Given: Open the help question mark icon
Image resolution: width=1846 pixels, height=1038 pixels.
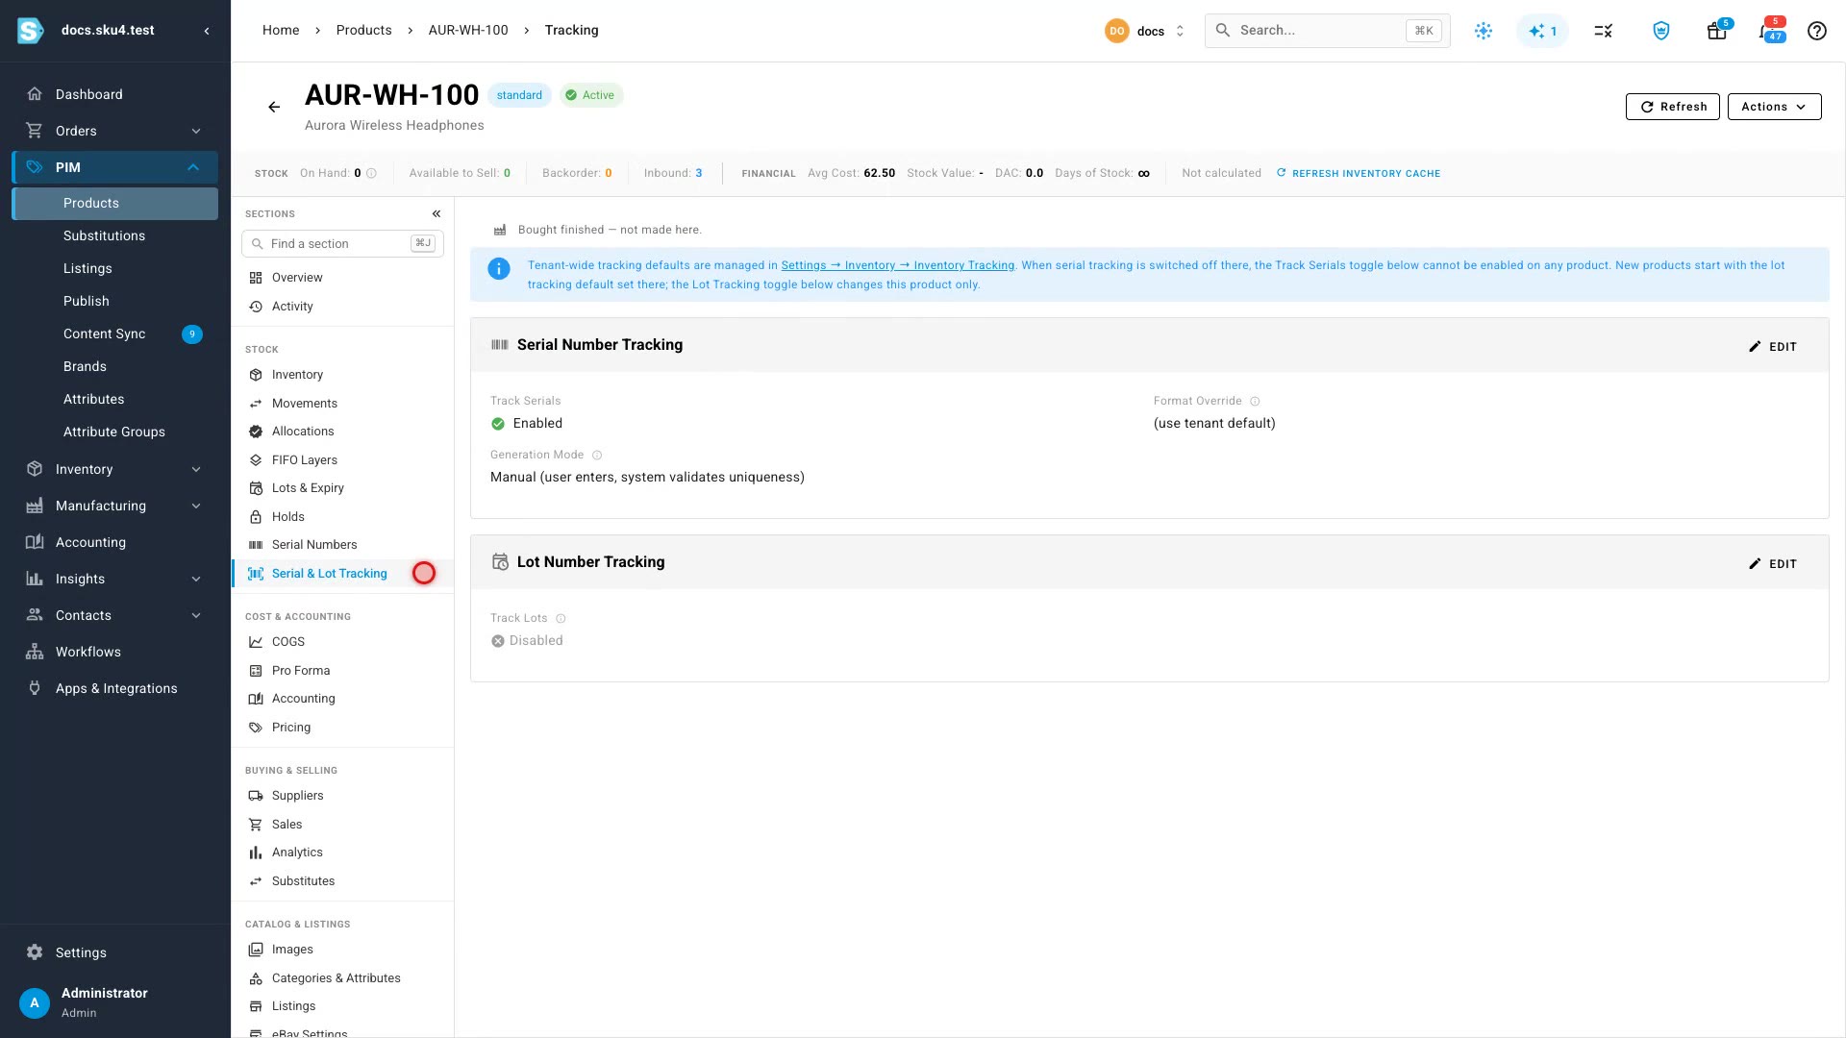Looking at the screenshot, I should click(1816, 31).
